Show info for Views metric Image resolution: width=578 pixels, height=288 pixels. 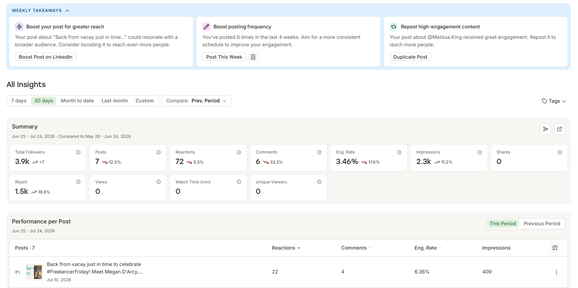point(159,182)
